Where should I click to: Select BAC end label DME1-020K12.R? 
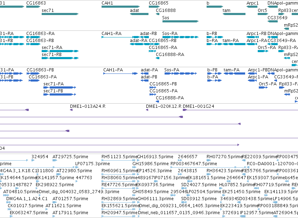coord(164,106)
